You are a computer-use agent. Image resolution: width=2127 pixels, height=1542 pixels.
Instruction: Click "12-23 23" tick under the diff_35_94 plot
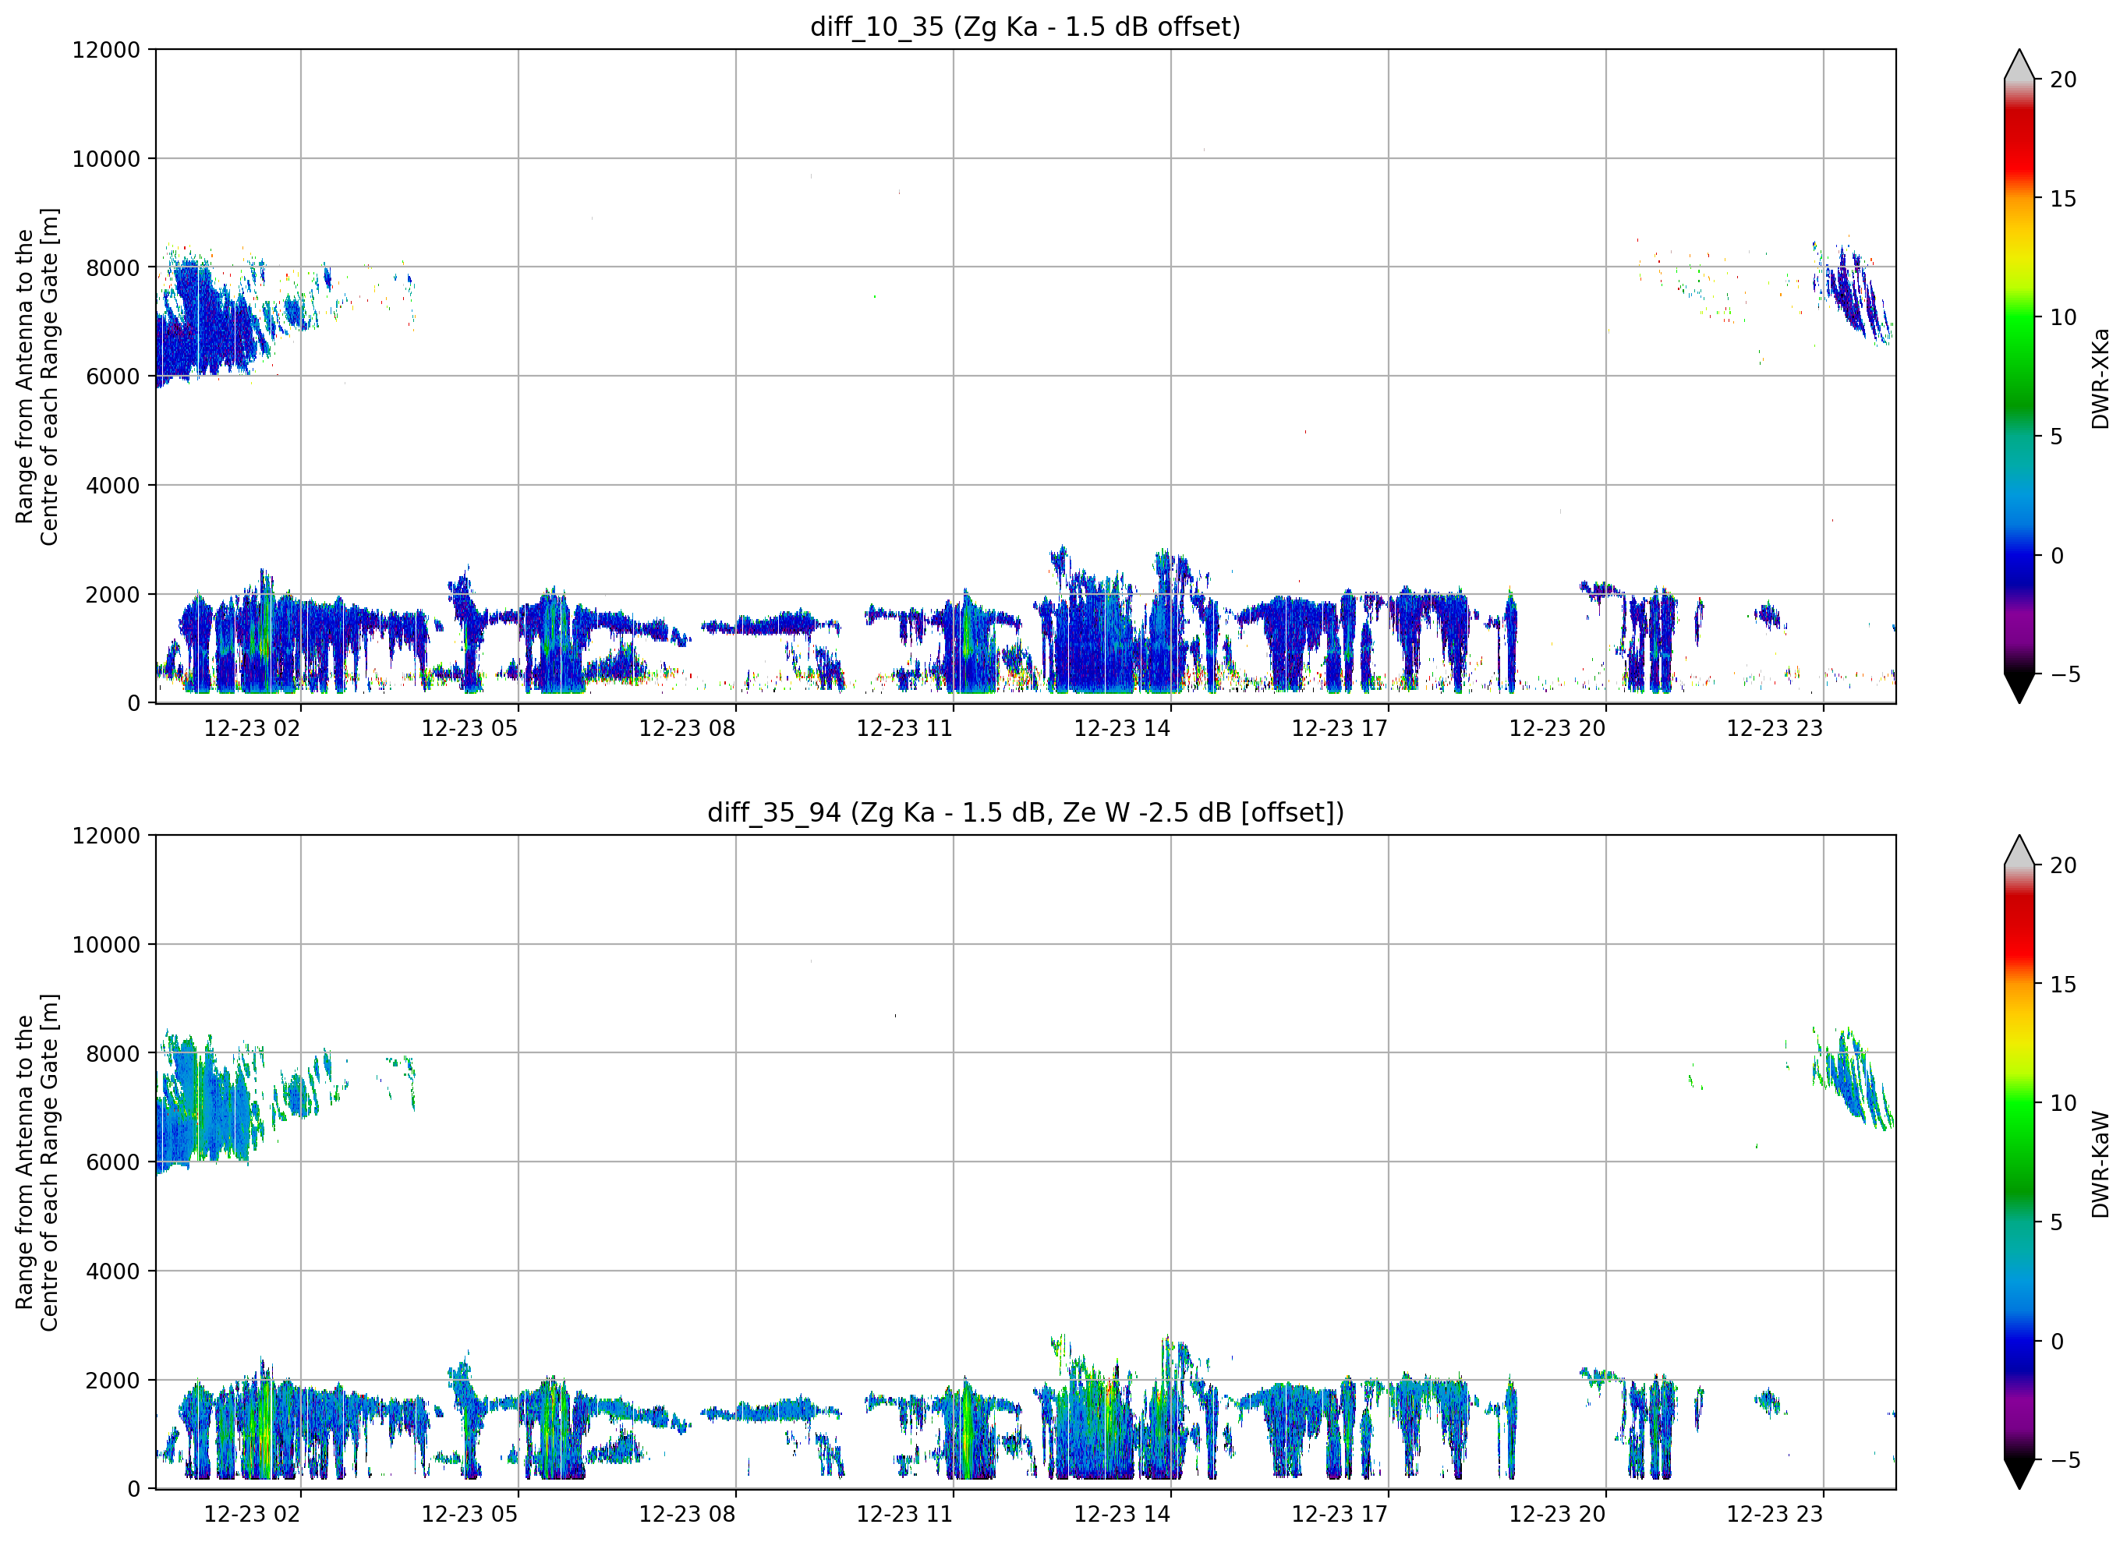[1775, 1515]
